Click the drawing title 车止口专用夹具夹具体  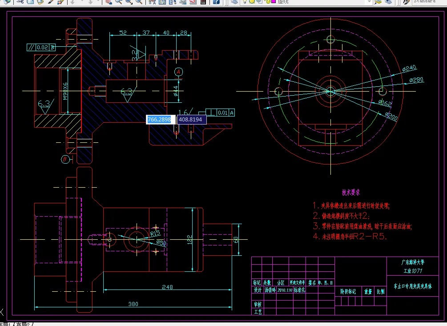coord(413,286)
